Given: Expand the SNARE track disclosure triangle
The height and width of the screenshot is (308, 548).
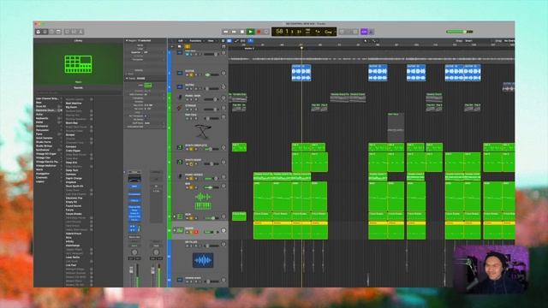Looking at the screenshot, I should click(x=174, y=230).
